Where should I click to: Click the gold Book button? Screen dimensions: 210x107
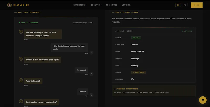(197, 5)
